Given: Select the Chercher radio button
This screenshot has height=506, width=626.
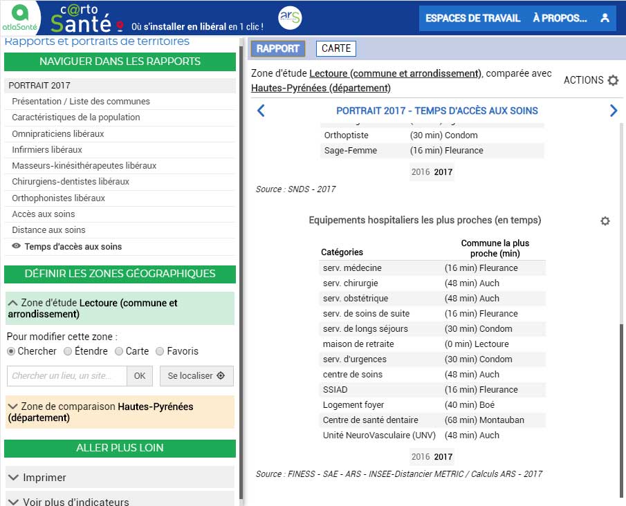Looking at the screenshot, I should coord(11,351).
